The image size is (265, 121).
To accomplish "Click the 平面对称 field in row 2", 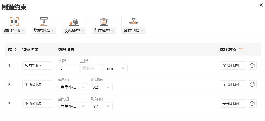I will pyautogui.click(x=37, y=84).
